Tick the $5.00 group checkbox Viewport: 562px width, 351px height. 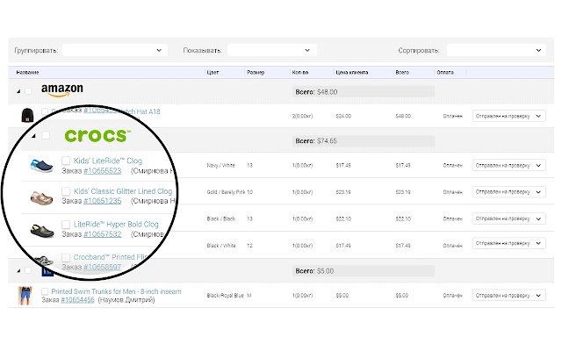point(28,270)
